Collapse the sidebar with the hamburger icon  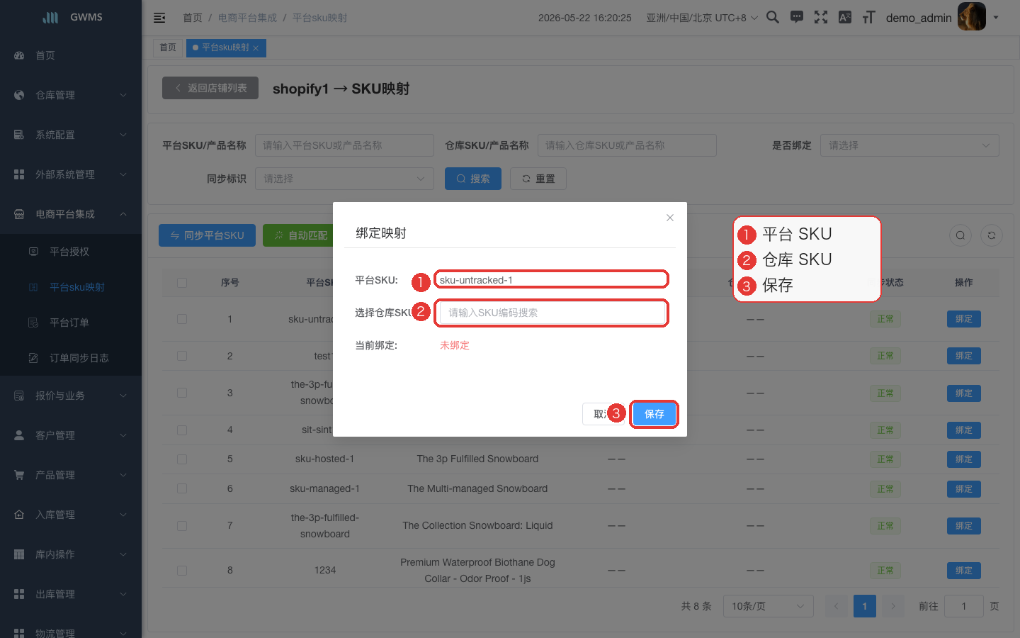[x=159, y=18]
